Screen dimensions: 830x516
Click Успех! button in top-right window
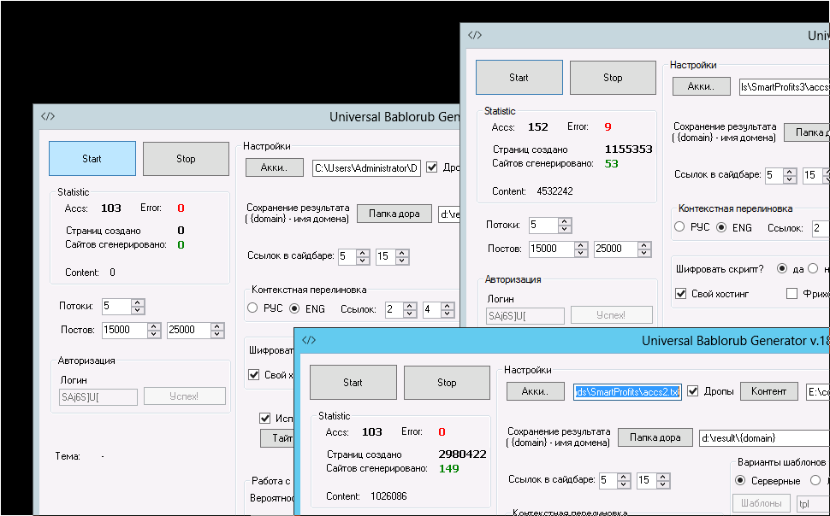[612, 314]
